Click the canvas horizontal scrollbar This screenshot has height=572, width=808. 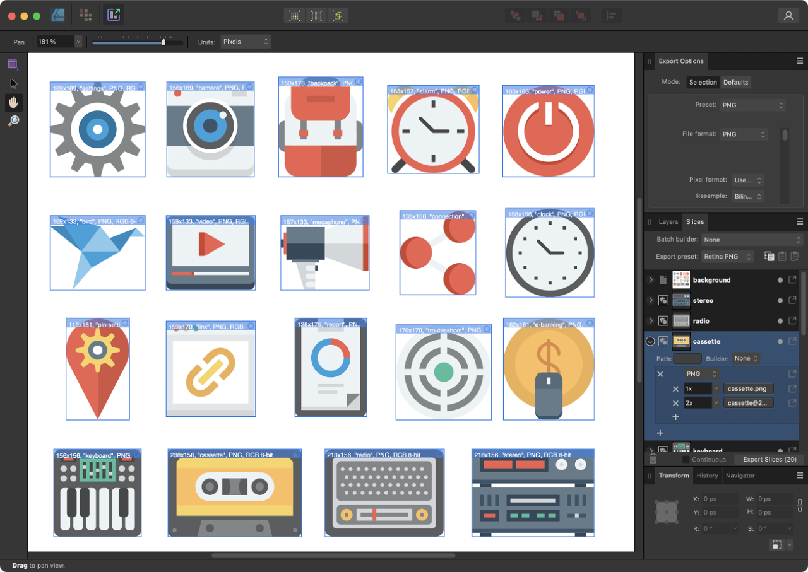333,556
